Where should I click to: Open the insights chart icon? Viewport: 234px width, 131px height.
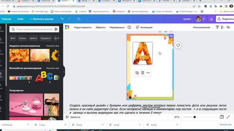[x=211, y=19]
